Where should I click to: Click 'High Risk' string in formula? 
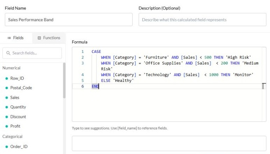pyautogui.click(x=238, y=57)
